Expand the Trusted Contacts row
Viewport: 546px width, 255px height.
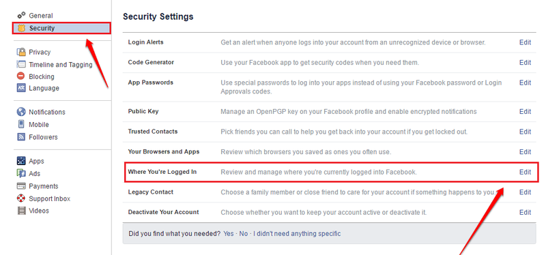pos(330,132)
